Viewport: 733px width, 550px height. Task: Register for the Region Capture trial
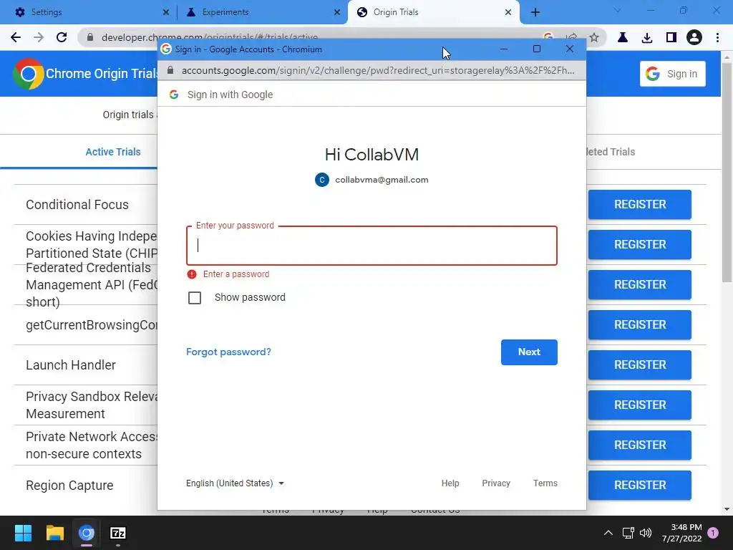coord(639,485)
